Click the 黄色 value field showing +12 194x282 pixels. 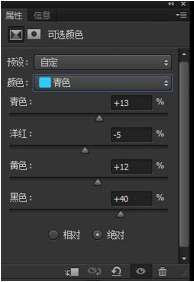tap(132, 167)
